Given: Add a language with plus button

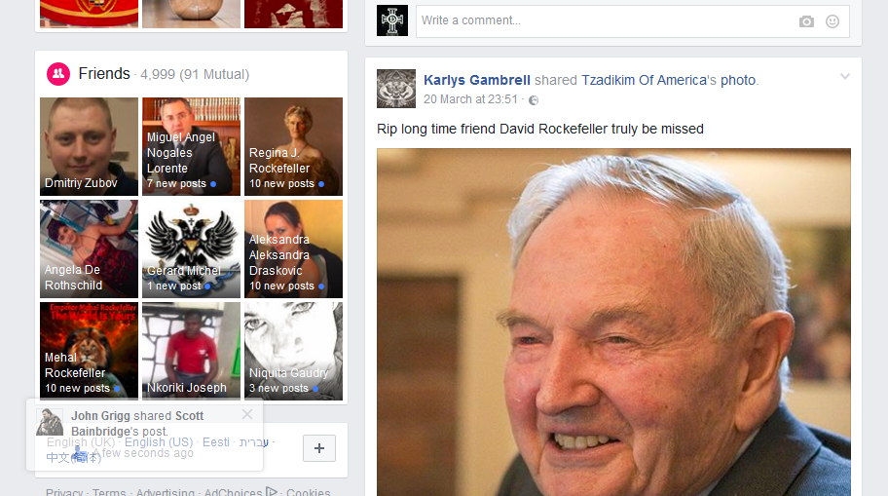Looking at the screenshot, I should 319,448.
